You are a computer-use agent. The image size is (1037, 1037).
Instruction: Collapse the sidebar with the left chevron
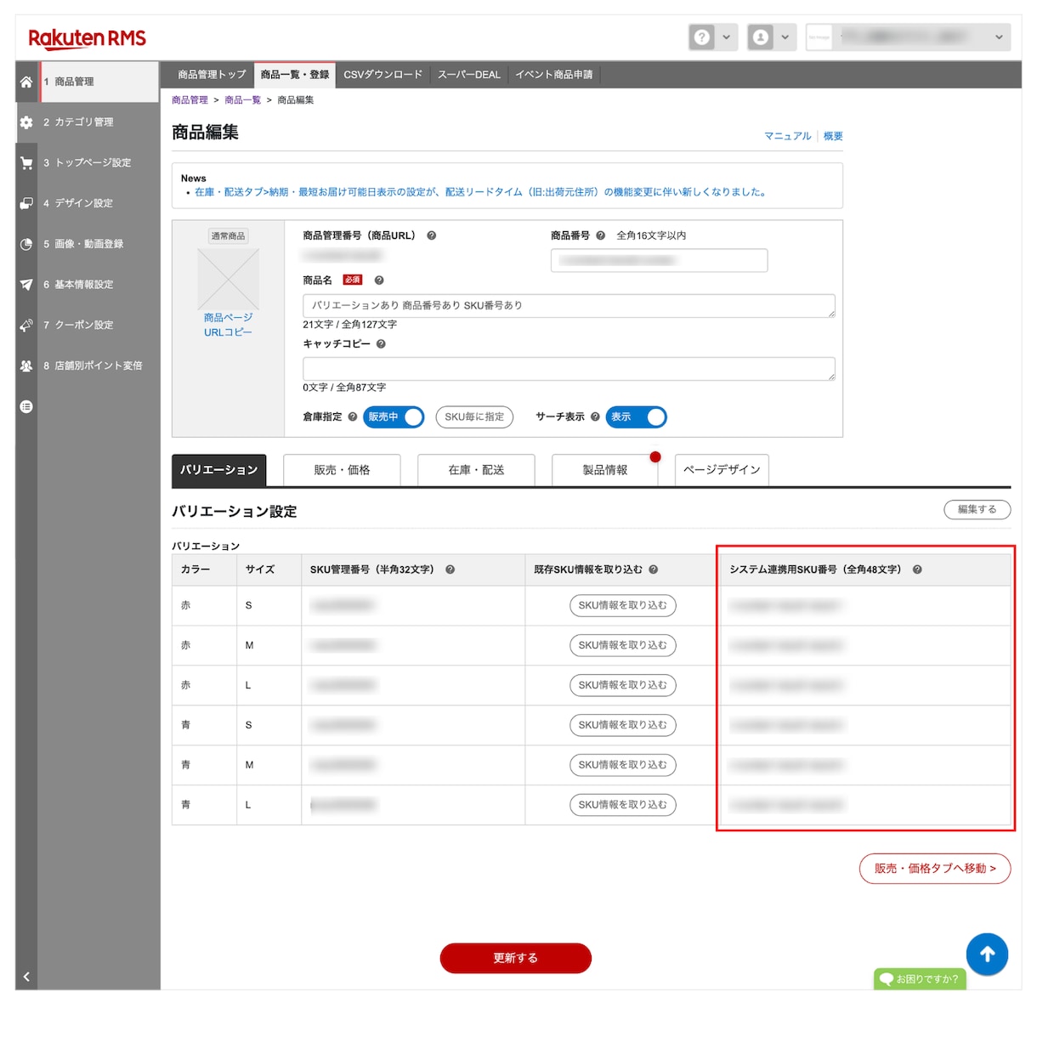26,977
